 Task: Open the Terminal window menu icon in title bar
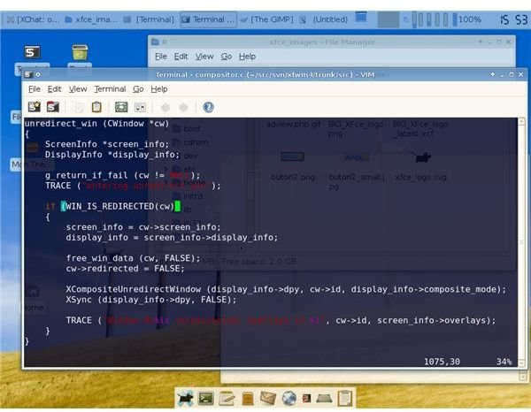28,74
